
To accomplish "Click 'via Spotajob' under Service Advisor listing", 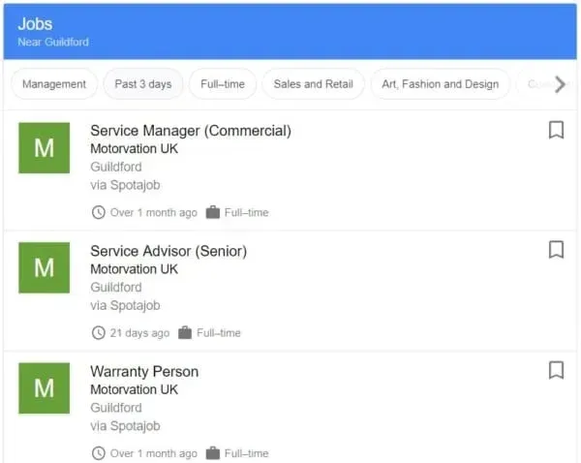I will tap(125, 305).
